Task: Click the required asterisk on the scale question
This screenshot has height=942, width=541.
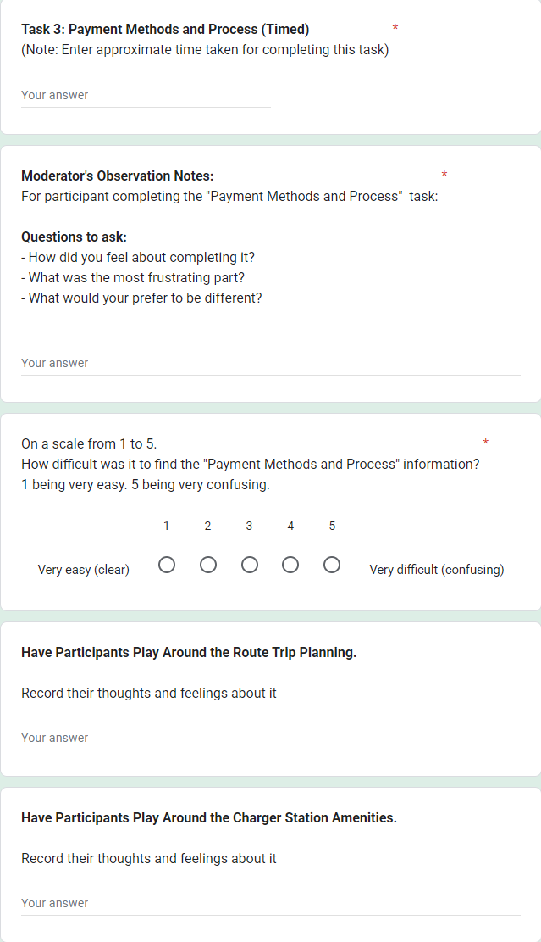Action: pyautogui.click(x=486, y=443)
